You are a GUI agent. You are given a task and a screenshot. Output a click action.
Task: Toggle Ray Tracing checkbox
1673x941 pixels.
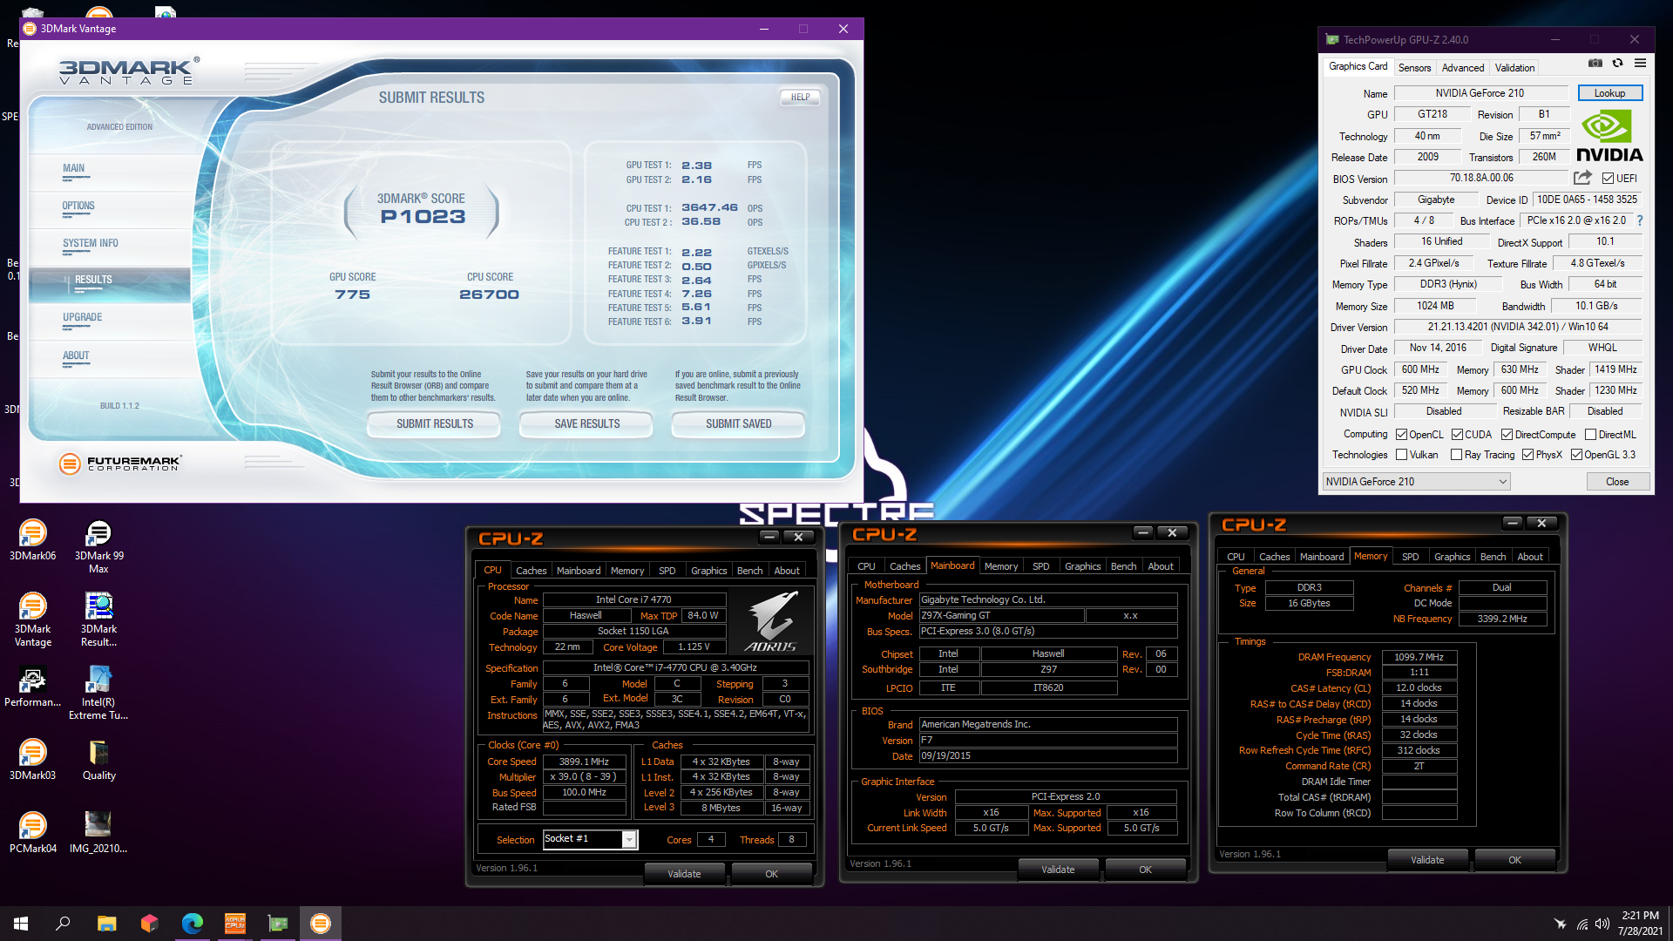pyautogui.click(x=1456, y=455)
